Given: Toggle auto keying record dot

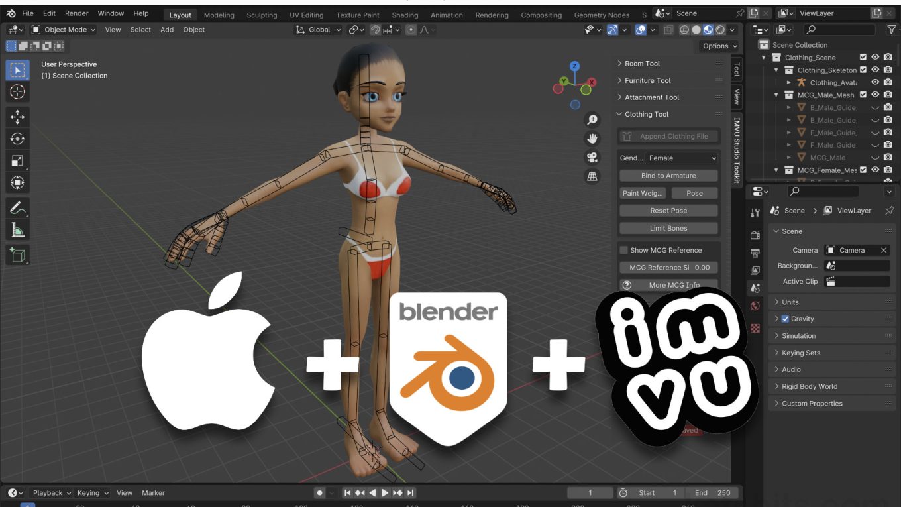Looking at the screenshot, I should click(x=319, y=493).
